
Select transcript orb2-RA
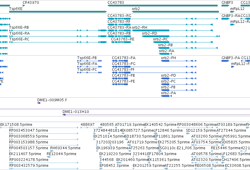tap(165, 54)
